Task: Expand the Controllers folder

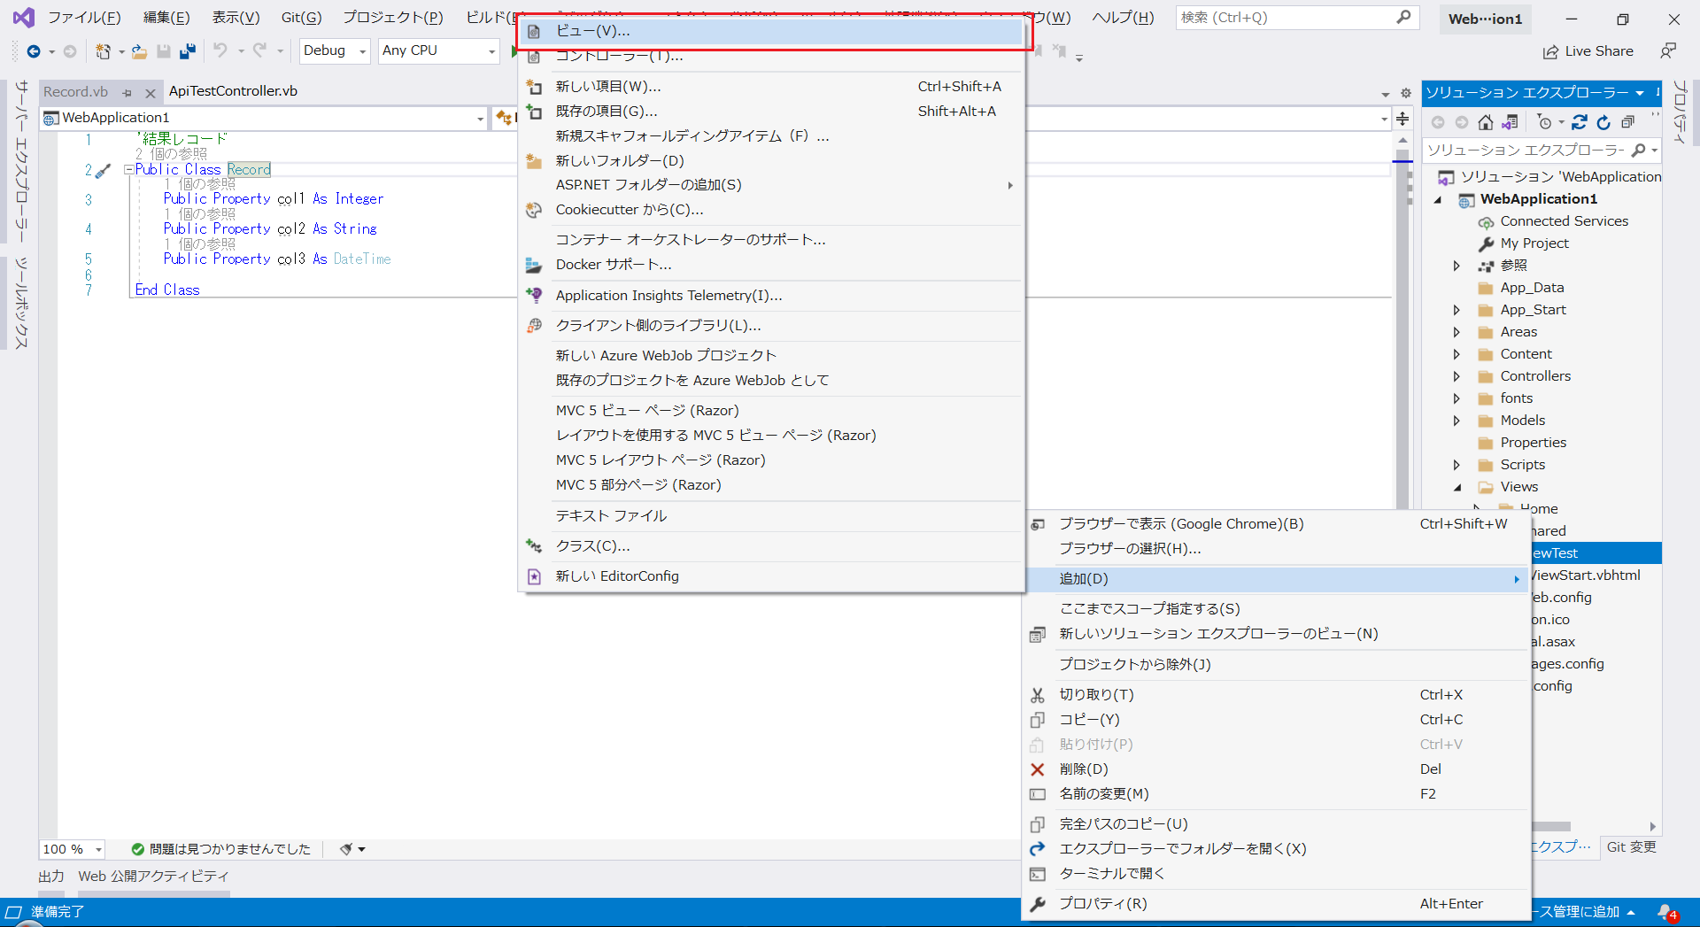Action: coord(1457,375)
